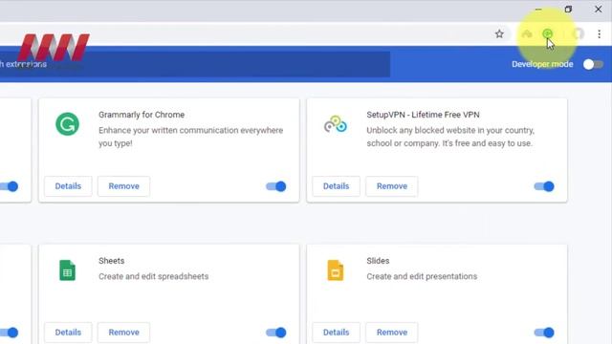The width and height of the screenshot is (612, 344).
Task: Click the yellow Slides app icon
Action: (x=336, y=269)
